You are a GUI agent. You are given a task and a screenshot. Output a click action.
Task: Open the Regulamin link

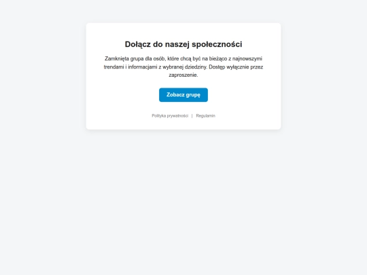[x=205, y=115]
